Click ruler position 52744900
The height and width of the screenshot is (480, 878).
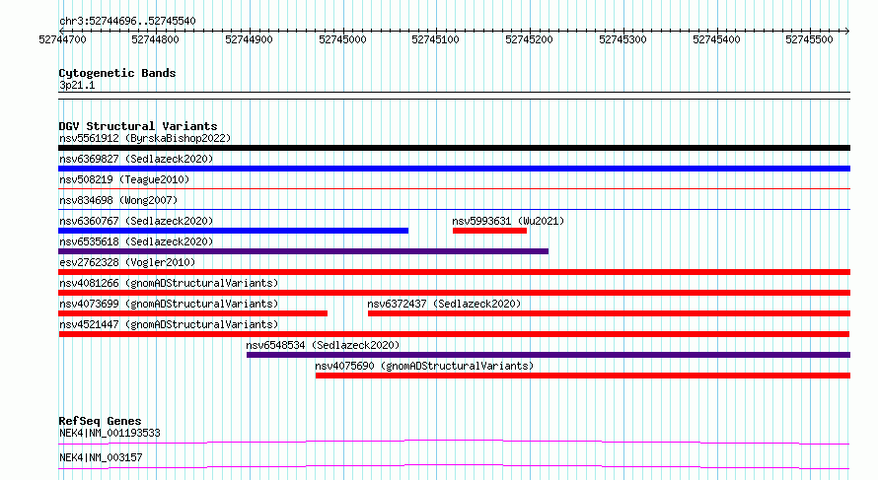(249, 39)
